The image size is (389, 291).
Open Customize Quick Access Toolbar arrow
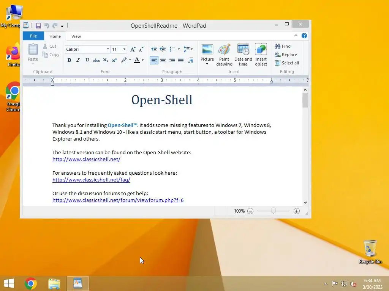click(x=62, y=26)
